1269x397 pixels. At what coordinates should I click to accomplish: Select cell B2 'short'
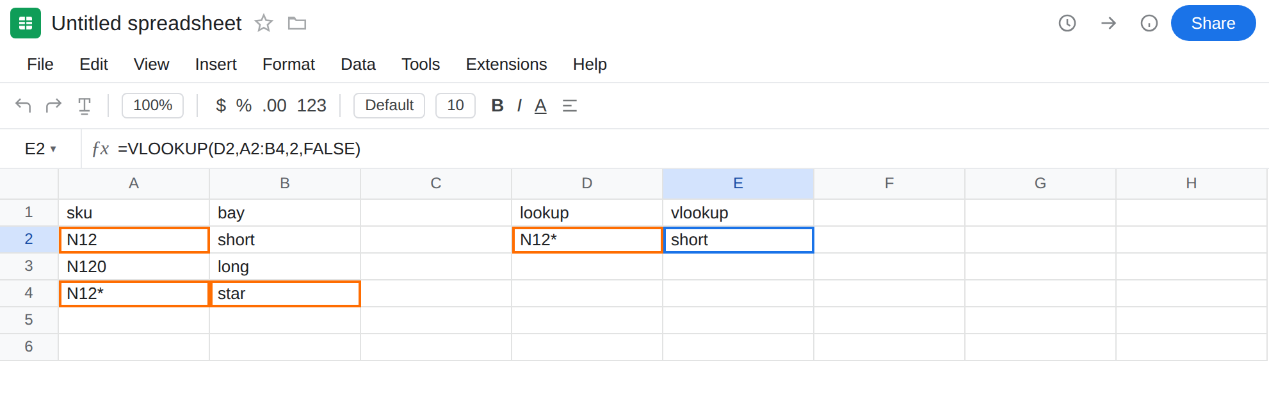click(285, 239)
